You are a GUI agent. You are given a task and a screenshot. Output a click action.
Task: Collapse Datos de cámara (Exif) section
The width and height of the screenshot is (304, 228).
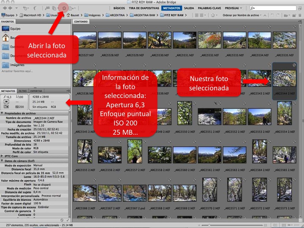pyautogui.click(x=2, y=161)
